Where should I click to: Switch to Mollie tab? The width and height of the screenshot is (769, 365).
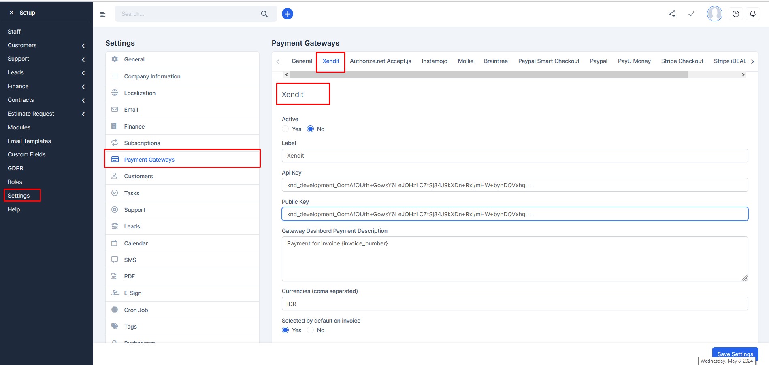[466, 61]
